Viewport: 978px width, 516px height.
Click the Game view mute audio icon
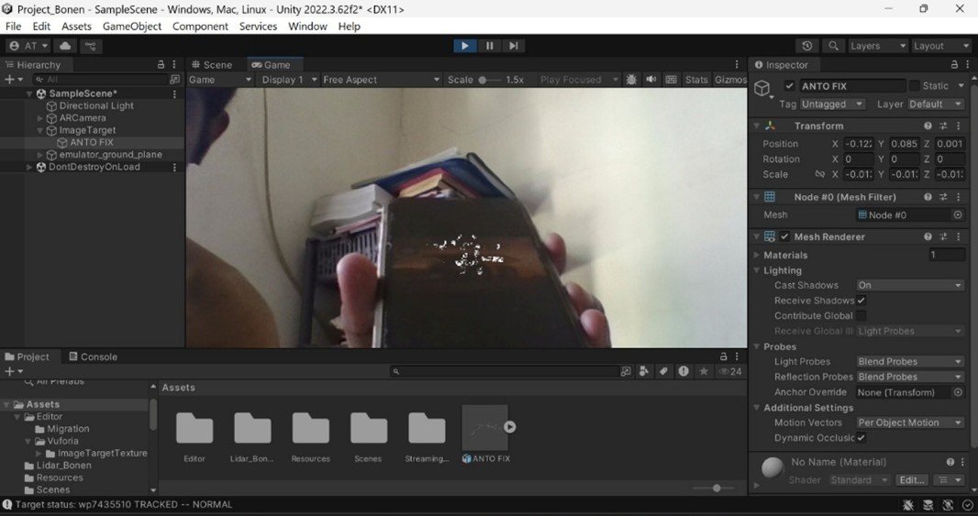point(651,80)
